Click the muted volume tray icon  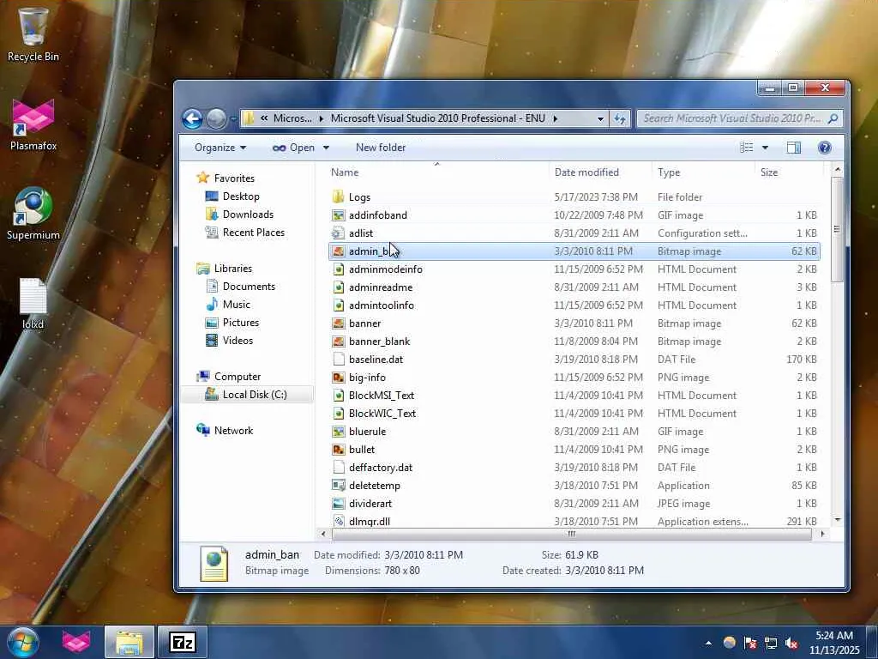(791, 643)
